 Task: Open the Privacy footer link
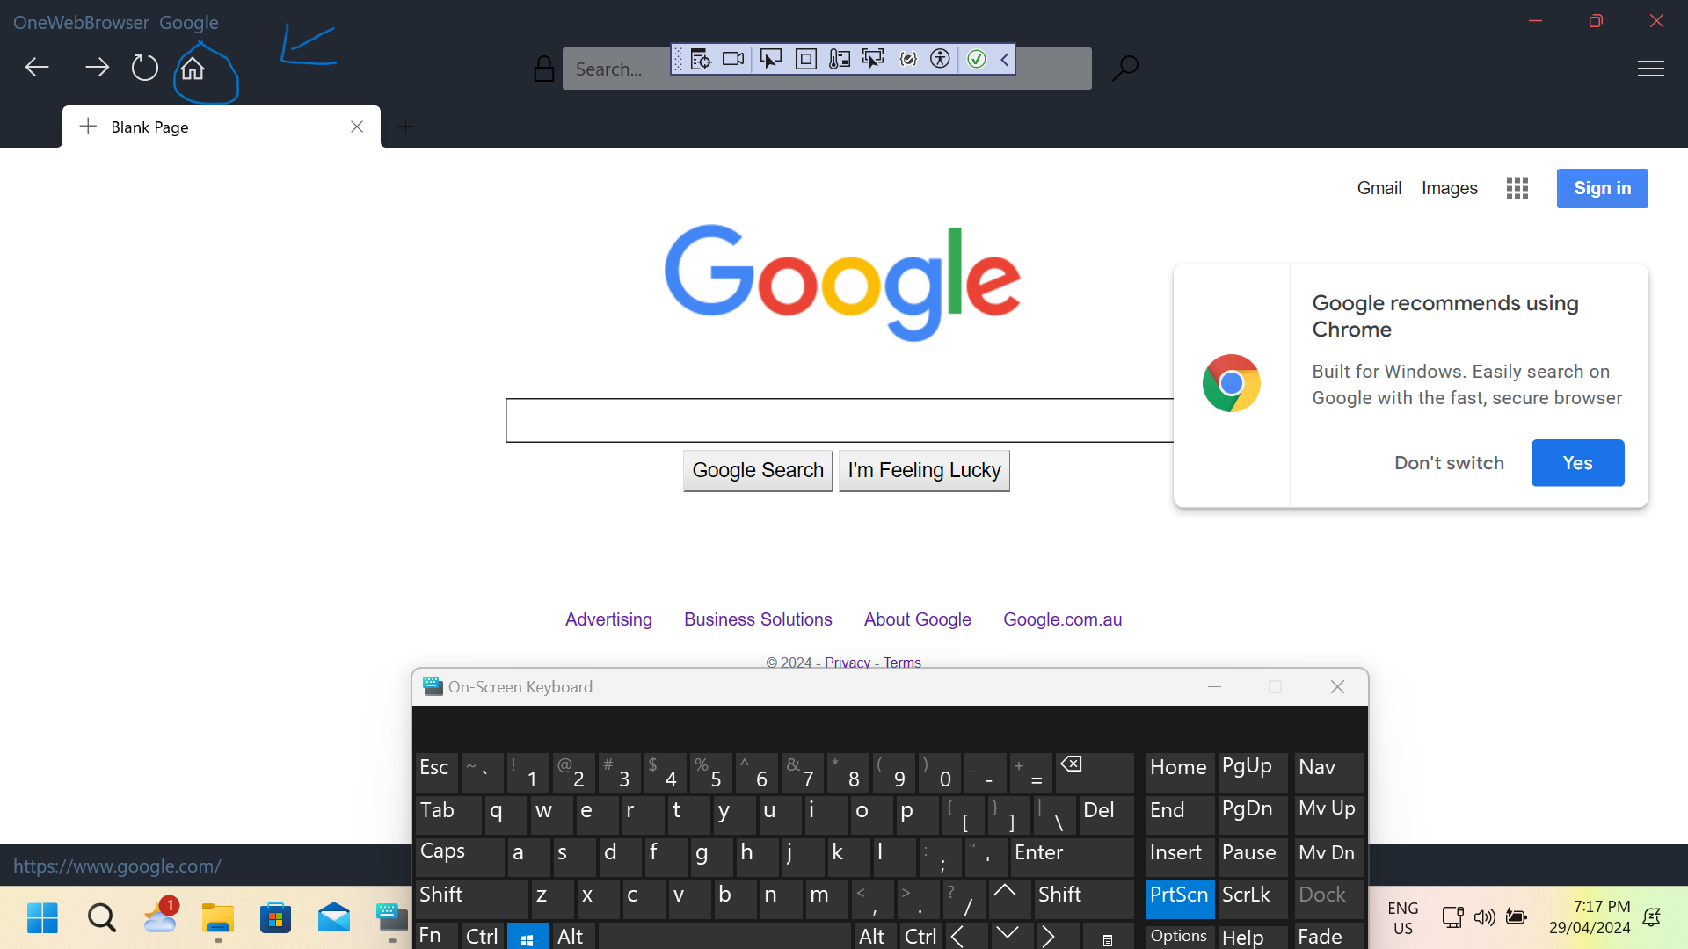click(848, 663)
